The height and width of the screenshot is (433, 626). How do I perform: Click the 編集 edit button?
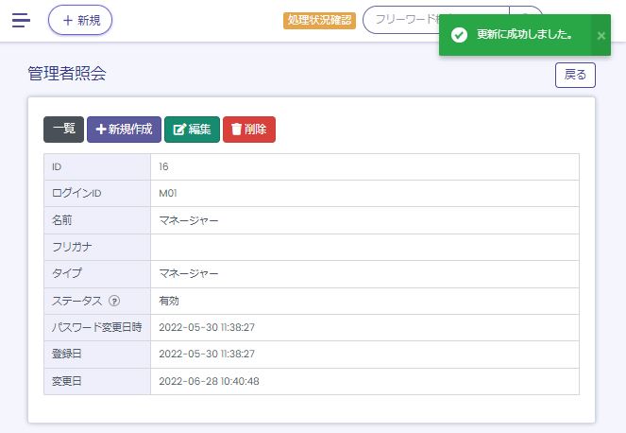click(192, 130)
